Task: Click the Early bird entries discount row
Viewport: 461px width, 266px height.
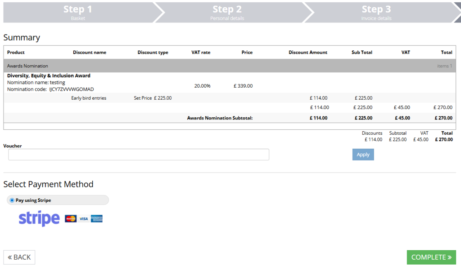Action: click(89, 98)
